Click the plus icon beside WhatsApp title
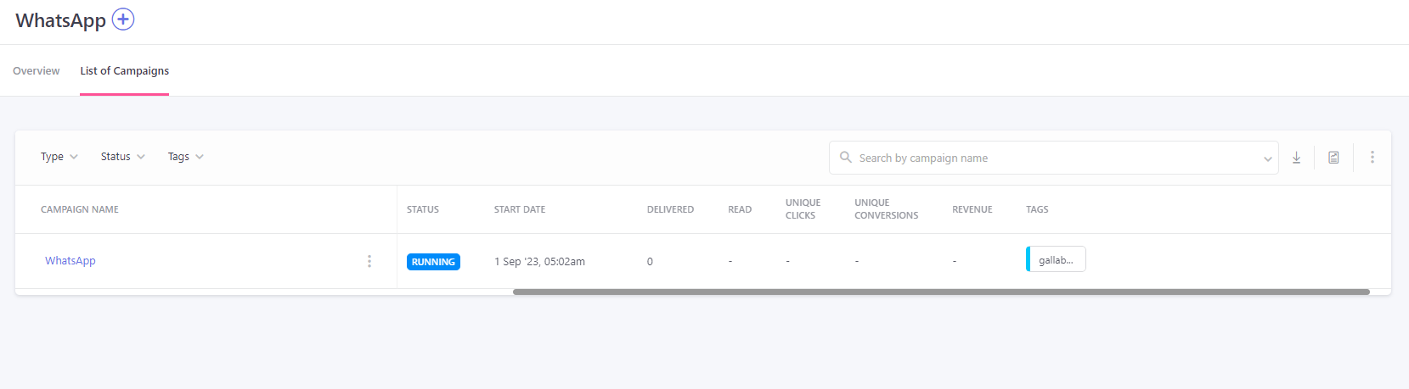The width and height of the screenshot is (1409, 389). click(x=123, y=19)
